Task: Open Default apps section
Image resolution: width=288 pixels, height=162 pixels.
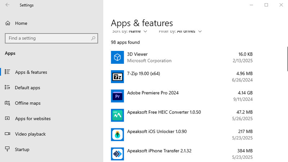Action: (27, 88)
